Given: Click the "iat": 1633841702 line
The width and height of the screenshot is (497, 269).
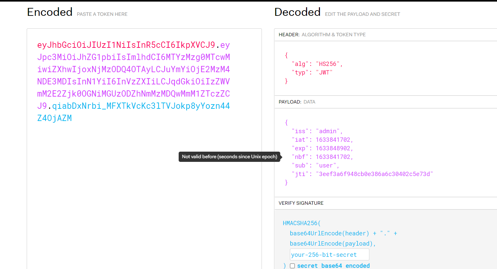Looking at the screenshot, I should click(x=322, y=140).
